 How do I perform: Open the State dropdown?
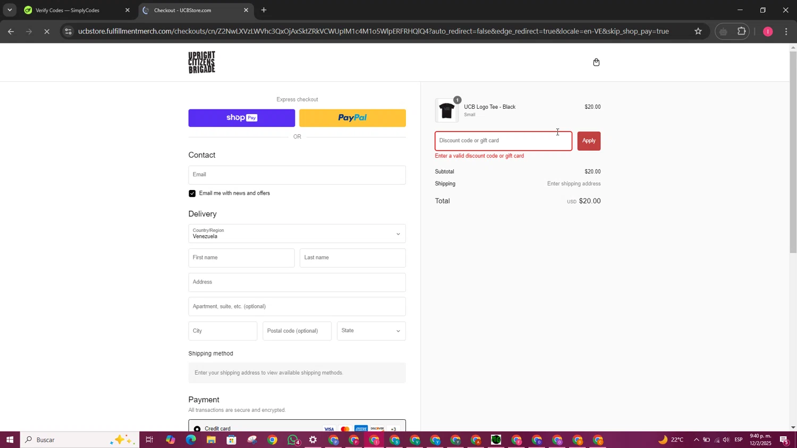tap(371, 331)
